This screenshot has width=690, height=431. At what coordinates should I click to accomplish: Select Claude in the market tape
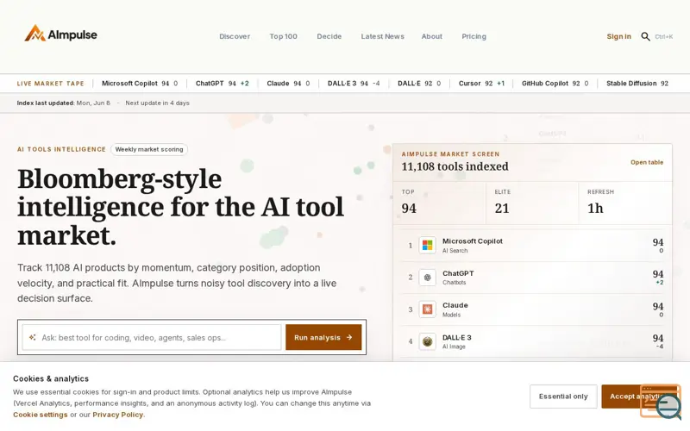pos(288,84)
